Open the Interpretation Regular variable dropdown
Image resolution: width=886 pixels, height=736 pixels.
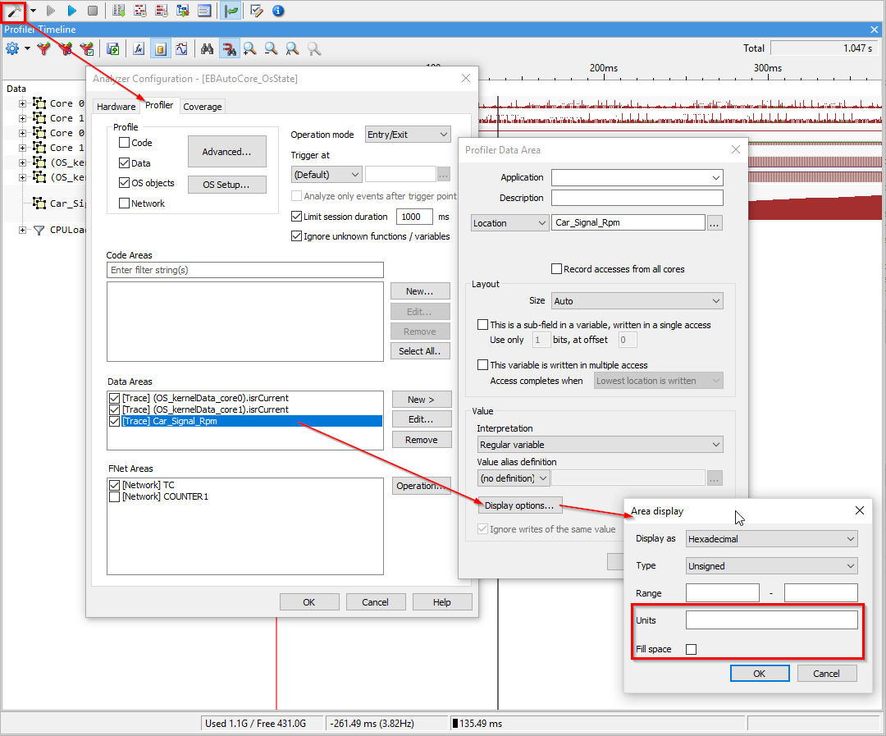tap(600, 445)
